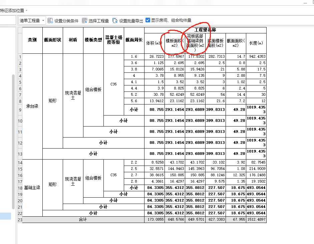Click length cell 942.4353
314x244 pixels.
(x=256, y=57)
